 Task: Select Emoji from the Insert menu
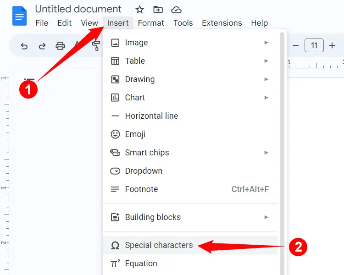(x=135, y=134)
